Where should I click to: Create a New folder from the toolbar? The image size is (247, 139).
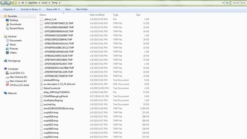(x=82, y=9)
